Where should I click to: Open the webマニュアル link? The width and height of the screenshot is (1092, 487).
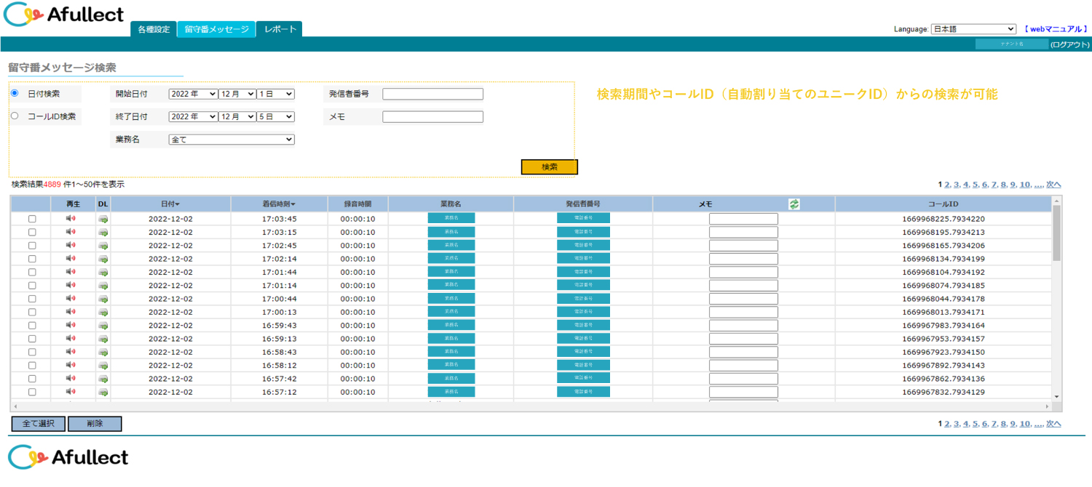pyautogui.click(x=1056, y=29)
